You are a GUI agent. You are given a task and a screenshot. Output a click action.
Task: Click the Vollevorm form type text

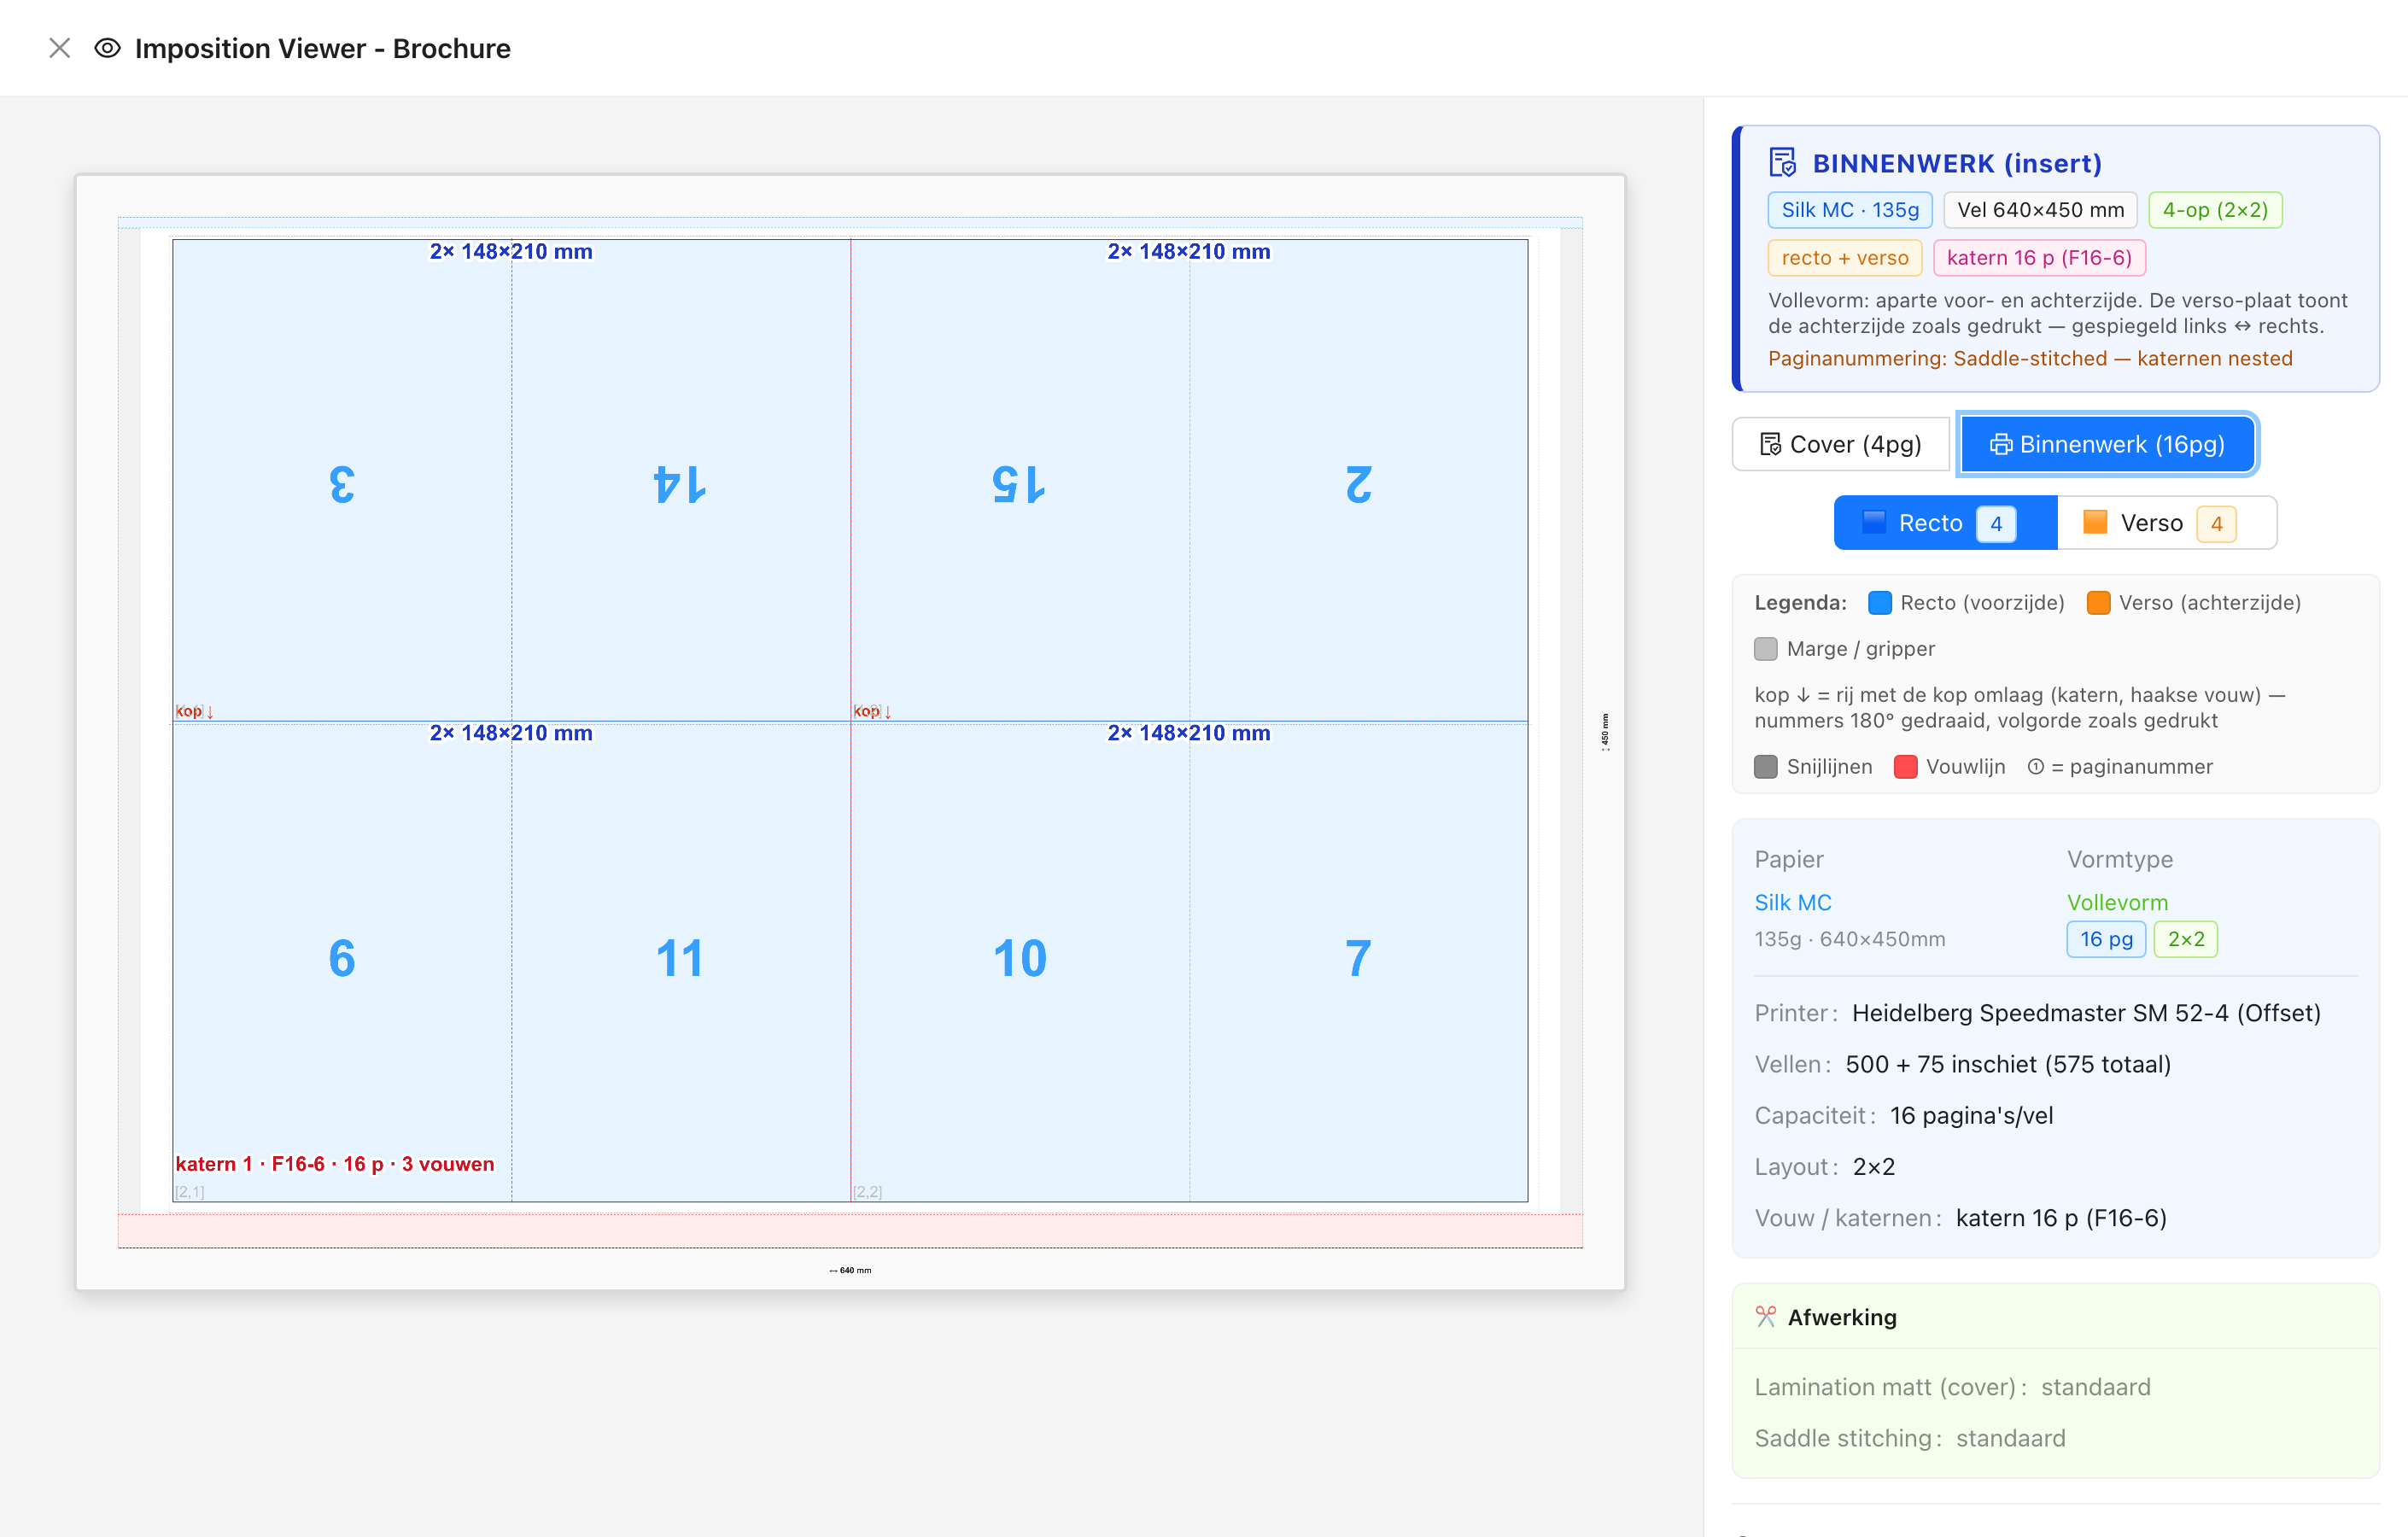pos(2117,902)
